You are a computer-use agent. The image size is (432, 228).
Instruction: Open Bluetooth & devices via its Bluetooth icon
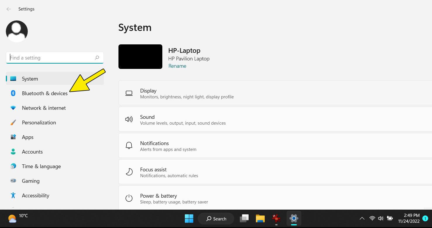pos(13,93)
